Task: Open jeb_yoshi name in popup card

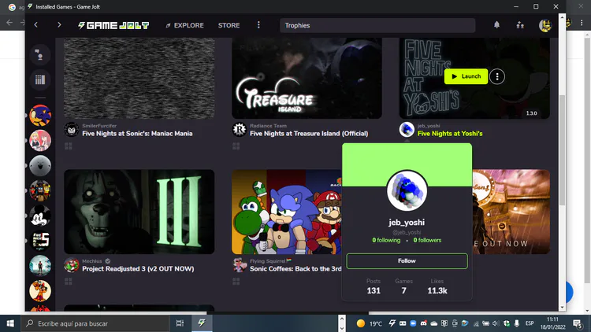Action: pos(407,223)
